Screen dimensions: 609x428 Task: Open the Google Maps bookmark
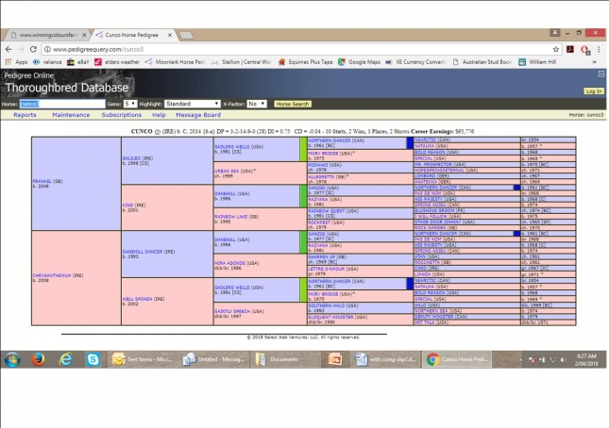[x=360, y=62]
